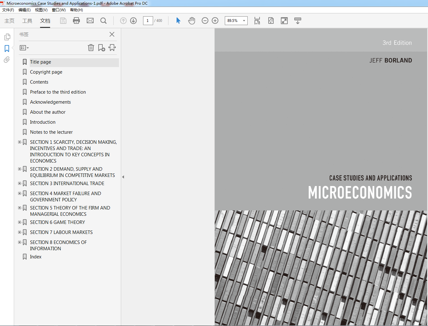Send file by email envelope icon
This screenshot has width=428, height=326.
point(90,21)
